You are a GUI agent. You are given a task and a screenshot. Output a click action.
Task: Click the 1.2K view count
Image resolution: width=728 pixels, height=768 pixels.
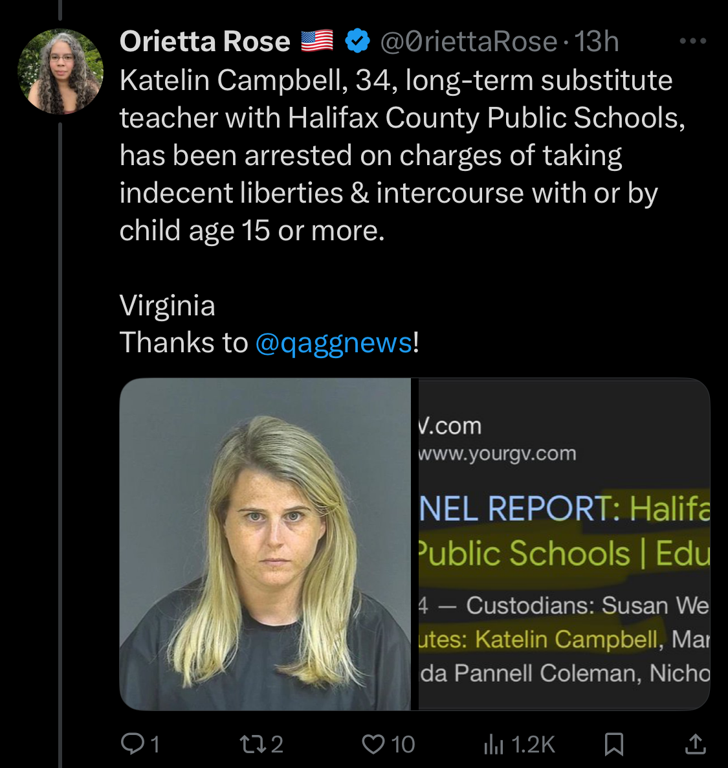coord(533,745)
